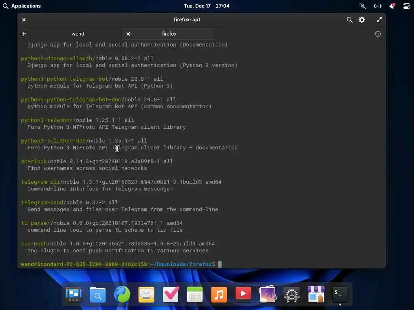Launch the Videos app from dock
This screenshot has width=414, height=310.
click(x=243, y=294)
